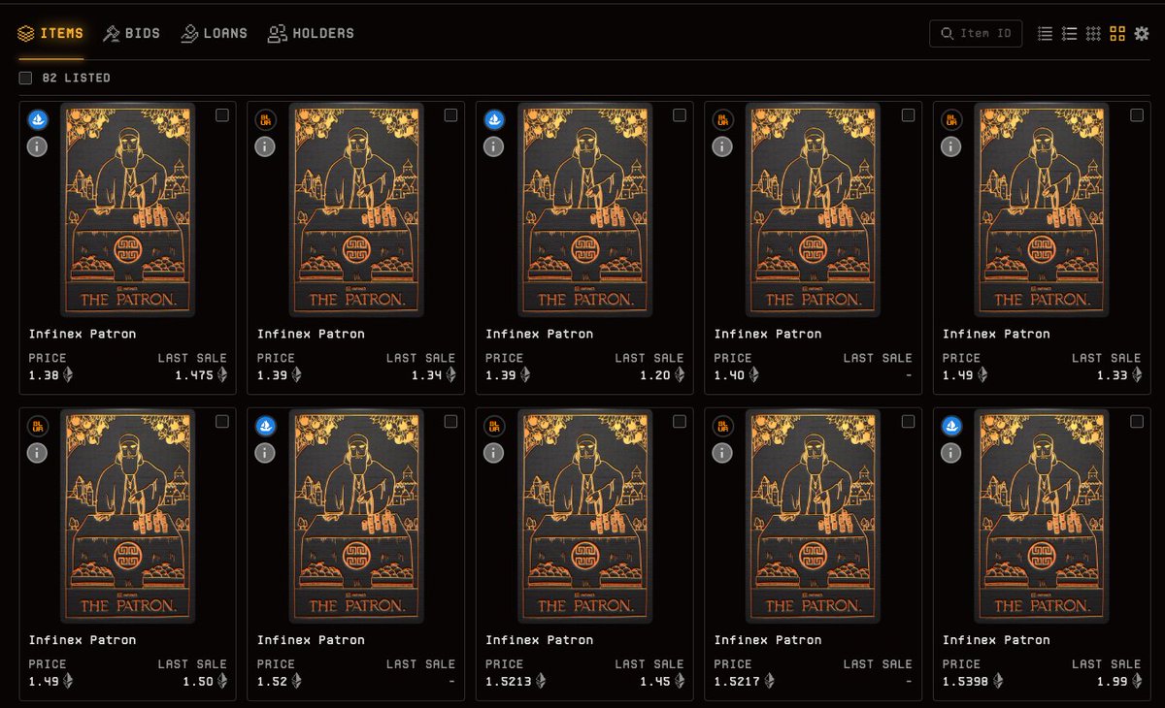
Task: Select the large grid view icon
Action: [1117, 34]
